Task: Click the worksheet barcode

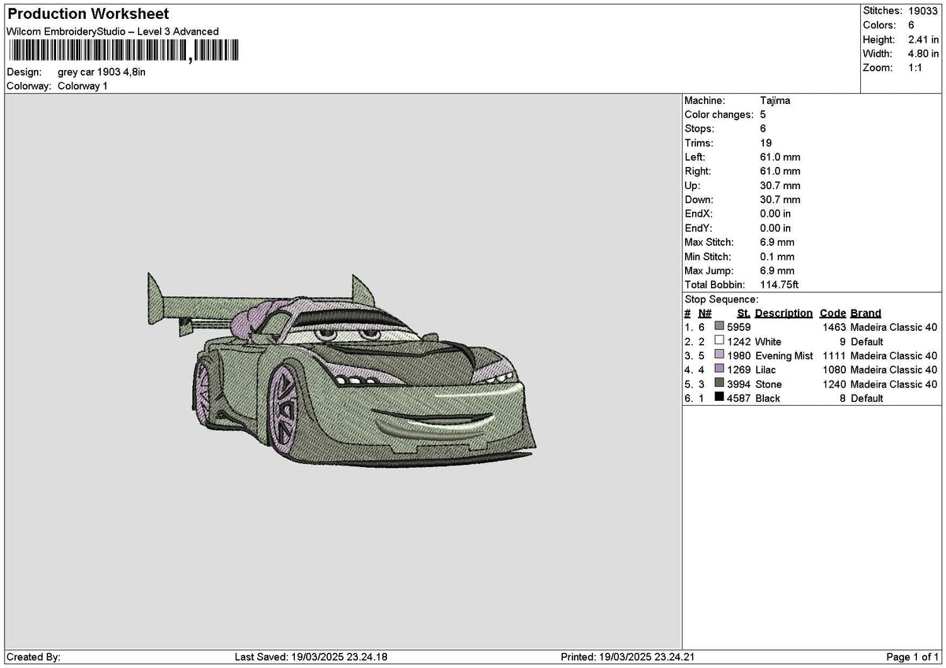Action: click(x=122, y=51)
